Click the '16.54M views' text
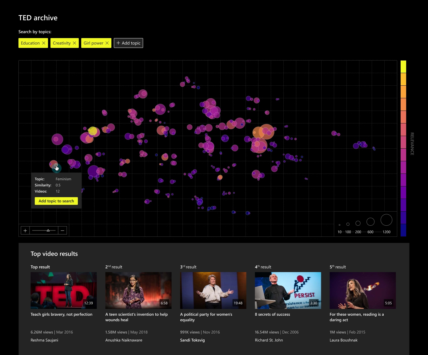This screenshot has width=428, height=355. click(x=267, y=332)
